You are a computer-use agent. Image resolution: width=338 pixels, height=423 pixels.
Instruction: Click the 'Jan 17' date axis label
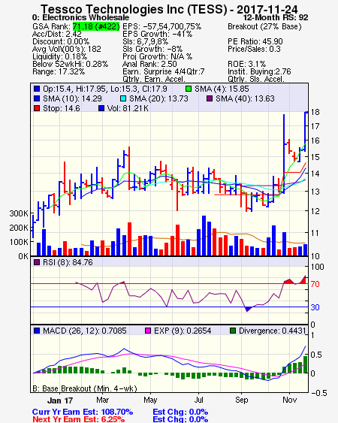(x=60, y=400)
